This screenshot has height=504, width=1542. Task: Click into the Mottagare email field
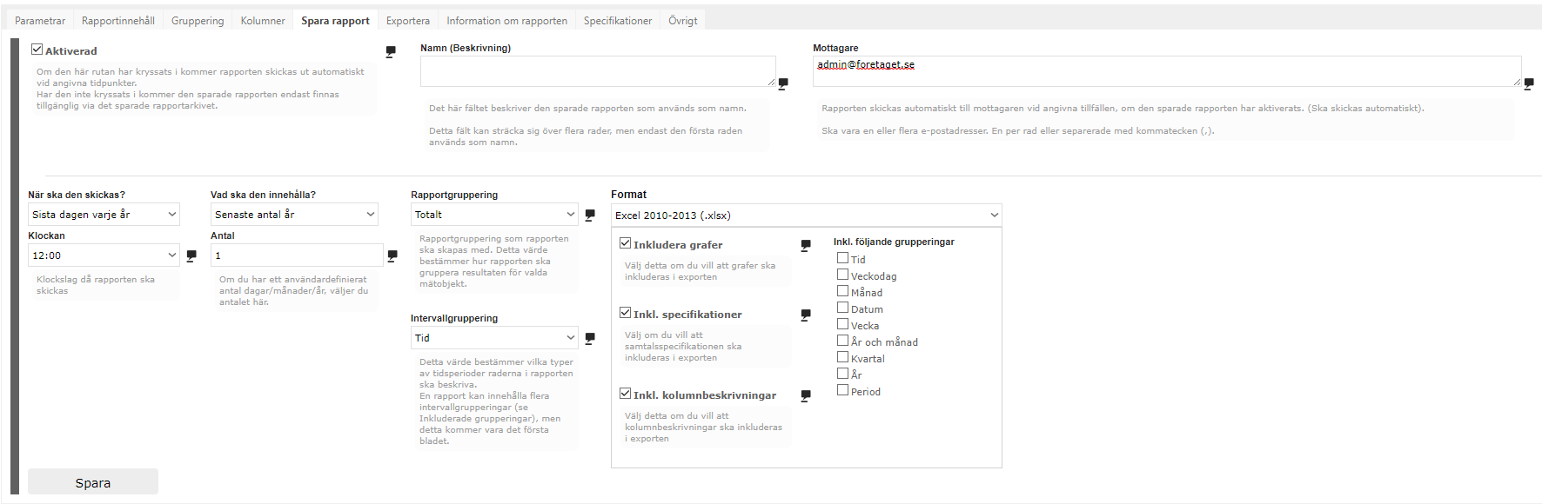pos(1167,71)
